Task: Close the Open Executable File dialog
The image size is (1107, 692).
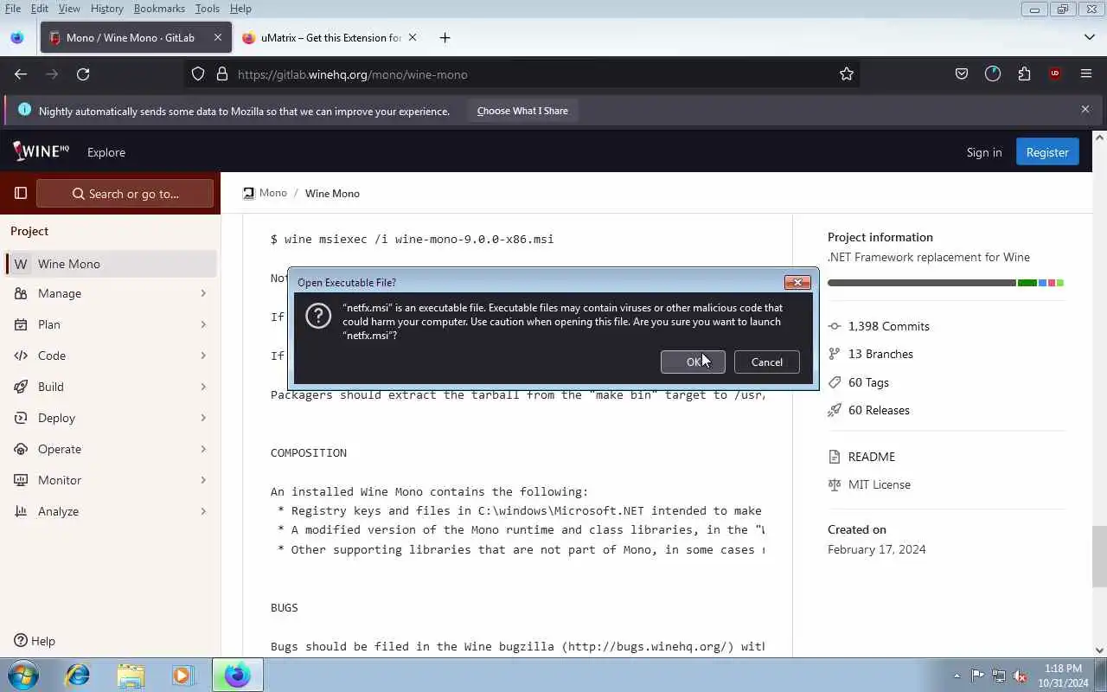Action: [x=797, y=282]
